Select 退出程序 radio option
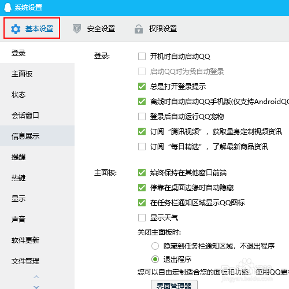The width and height of the screenshot is (289, 289). coord(155,260)
